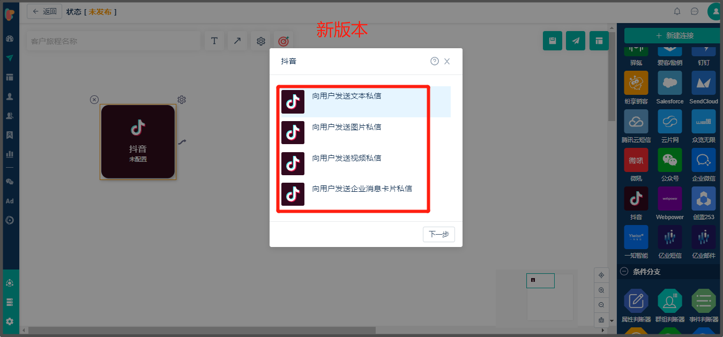Select the text tool in toolbar
The height and width of the screenshot is (337, 723).
pyautogui.click(x=214, y=41)
